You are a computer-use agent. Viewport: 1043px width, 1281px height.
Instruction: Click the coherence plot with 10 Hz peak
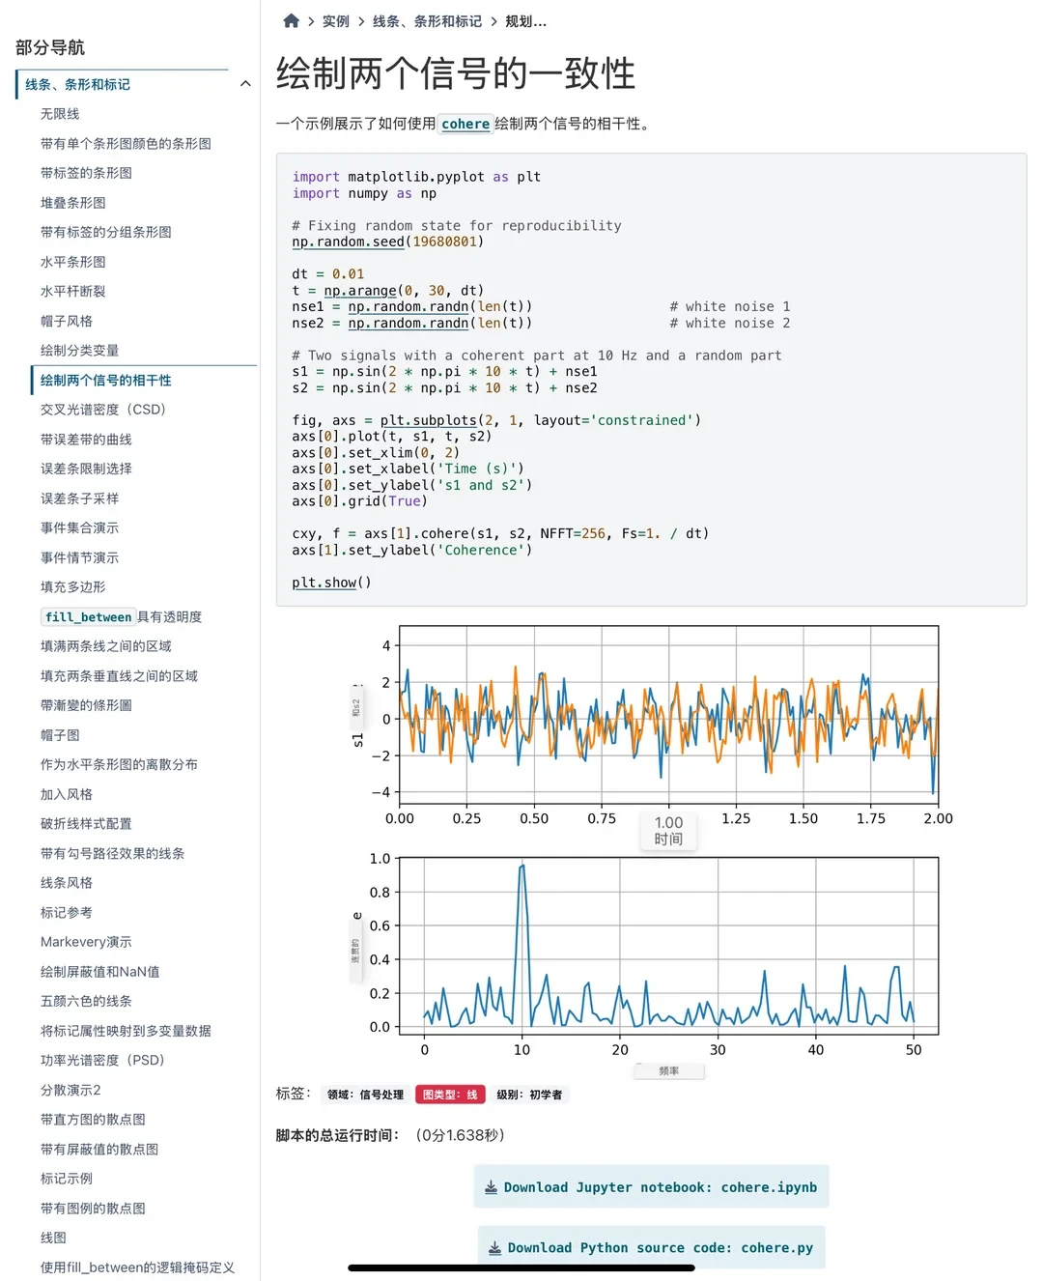click(668, 946)
